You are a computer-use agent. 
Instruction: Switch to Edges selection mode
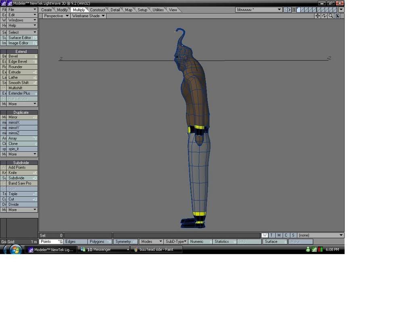pos(75,242)
